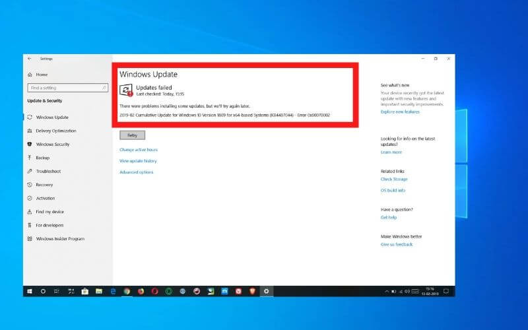Viewport: 528px width, 330px height.
Task: Click the Windows Security shield icon
Action: point(30,145)
